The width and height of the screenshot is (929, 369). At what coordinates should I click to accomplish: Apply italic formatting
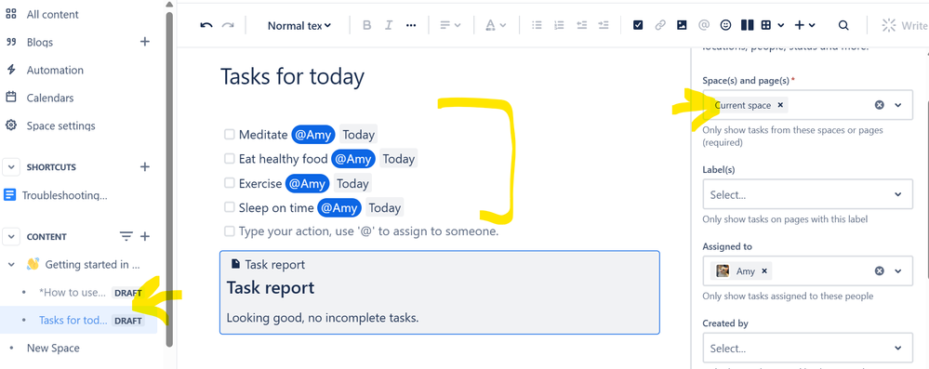coord(389,25)
